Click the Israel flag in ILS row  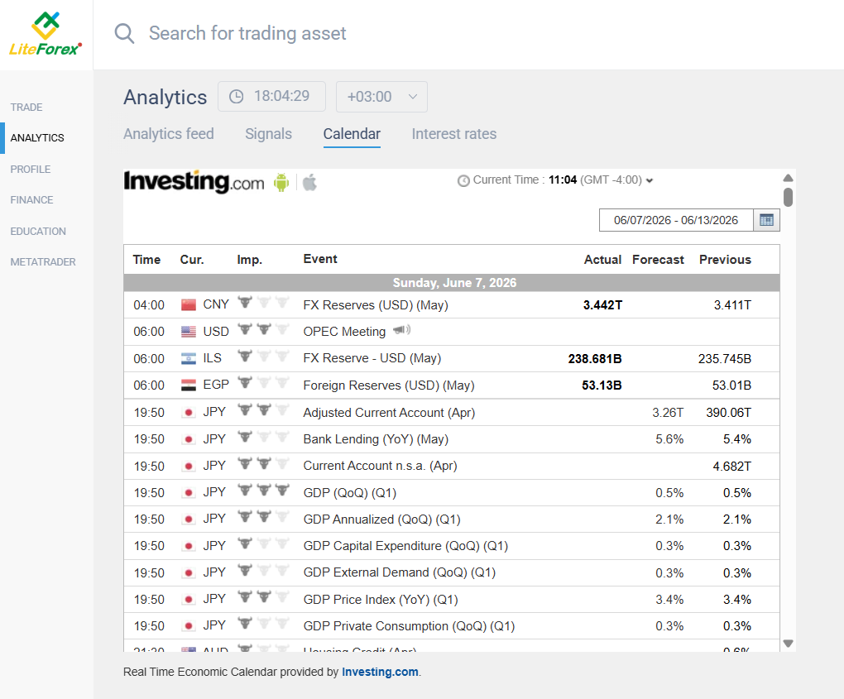(x=189, y=358)
